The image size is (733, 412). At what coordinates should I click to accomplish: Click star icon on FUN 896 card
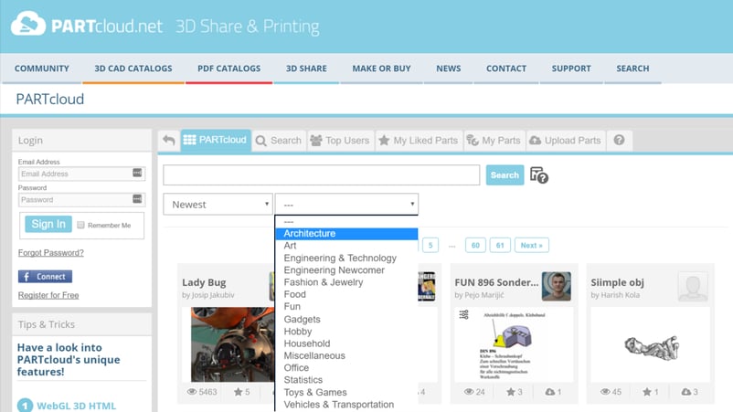point(511,392)
